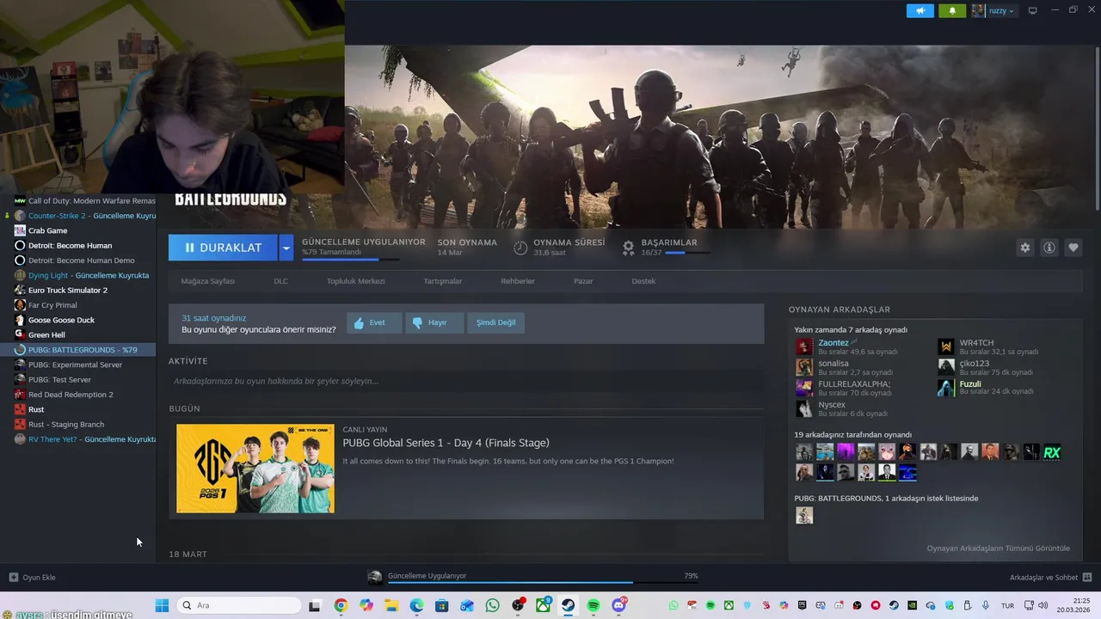Expand dropdown arrow beside DURAKLAT
The image size is (1101, 619).
click(x=286, y=248)
